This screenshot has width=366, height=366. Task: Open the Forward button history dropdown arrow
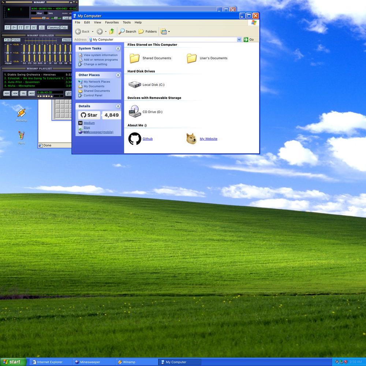(106, 31)
